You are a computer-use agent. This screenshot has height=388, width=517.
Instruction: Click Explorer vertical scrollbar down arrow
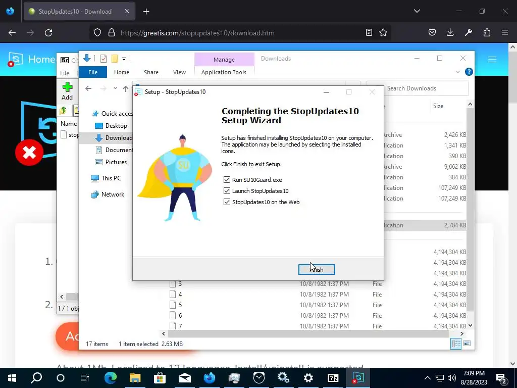470,325
